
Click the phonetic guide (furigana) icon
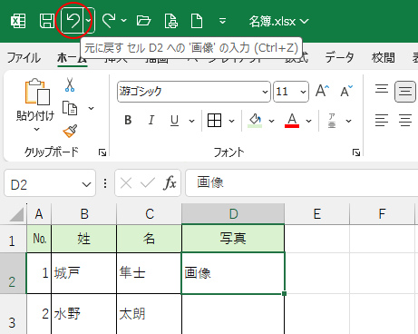(332, 121)
